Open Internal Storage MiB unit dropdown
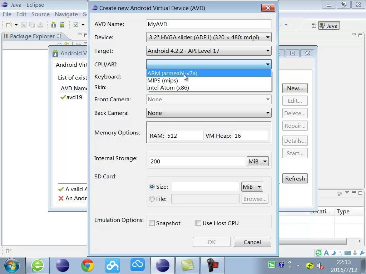The height and width of the screenshot is (274, 366). (x=258, y=161)
